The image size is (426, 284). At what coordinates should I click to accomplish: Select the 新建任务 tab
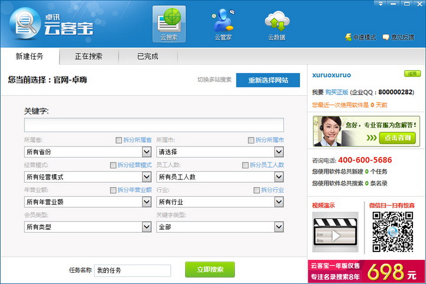(x=30, y=56)
